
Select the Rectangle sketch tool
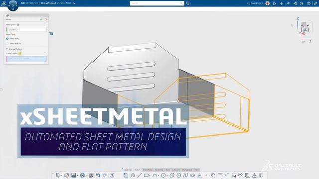pyautogui.click(x=146, y=175)
